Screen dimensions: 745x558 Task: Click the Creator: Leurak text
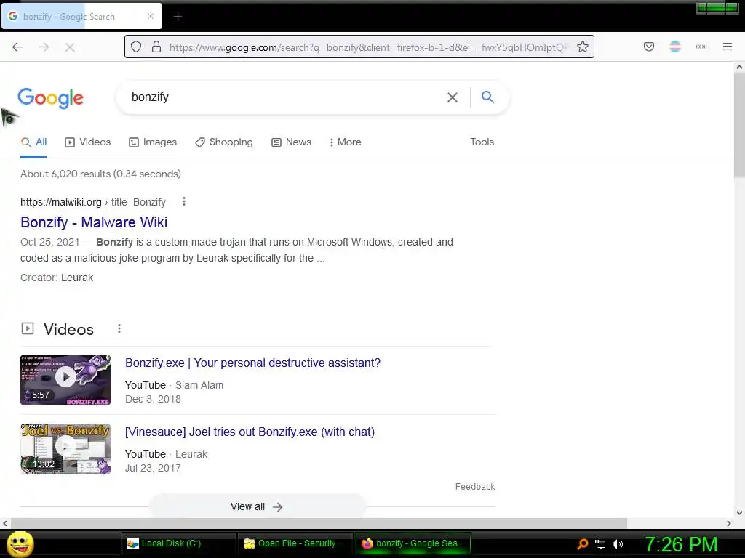pos(57,278)
